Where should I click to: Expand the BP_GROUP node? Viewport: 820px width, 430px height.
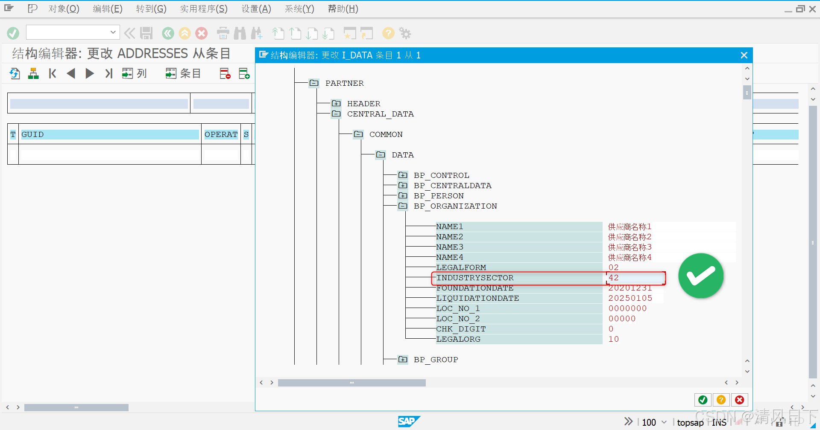[x=403, y=360]
